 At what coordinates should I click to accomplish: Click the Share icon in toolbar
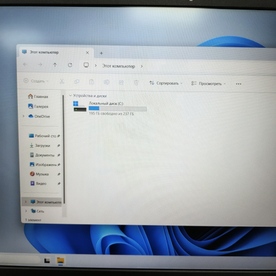tap(121, 82)
